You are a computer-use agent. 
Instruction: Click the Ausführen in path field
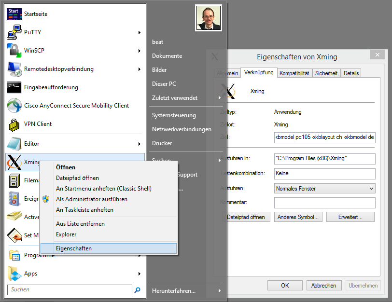point(325,159)
